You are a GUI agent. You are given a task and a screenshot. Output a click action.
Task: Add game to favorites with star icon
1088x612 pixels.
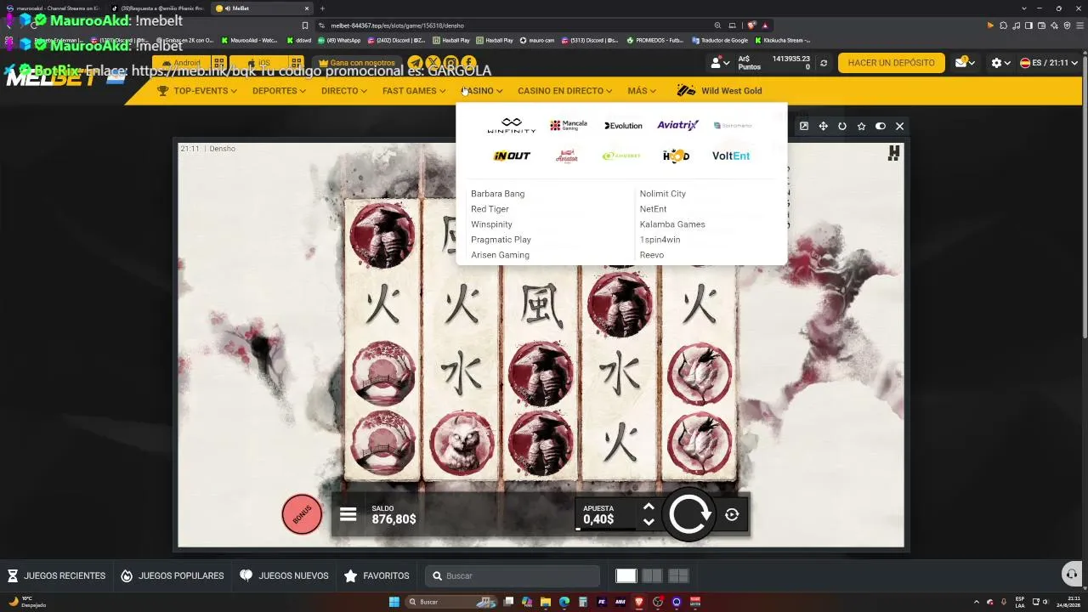(861, 126)
